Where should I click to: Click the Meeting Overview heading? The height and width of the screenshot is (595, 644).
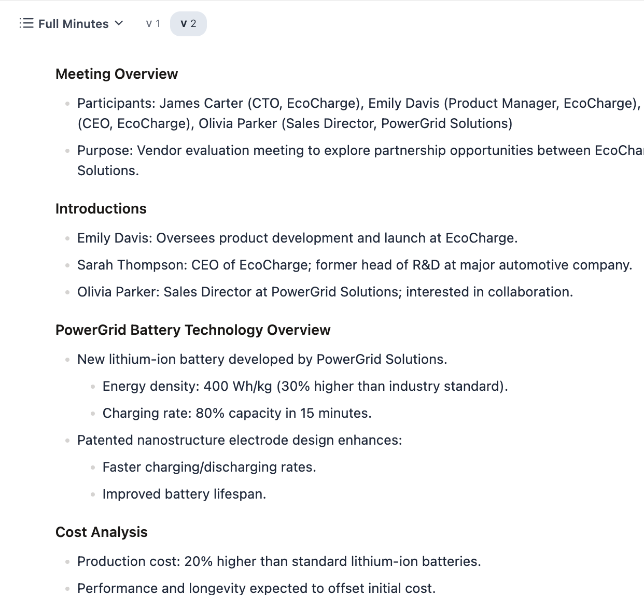coord(117,74)
